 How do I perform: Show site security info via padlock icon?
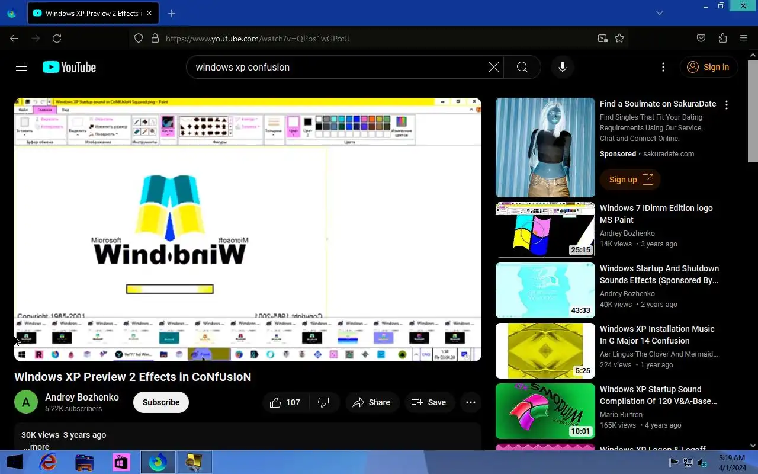(x=155, y=38)
